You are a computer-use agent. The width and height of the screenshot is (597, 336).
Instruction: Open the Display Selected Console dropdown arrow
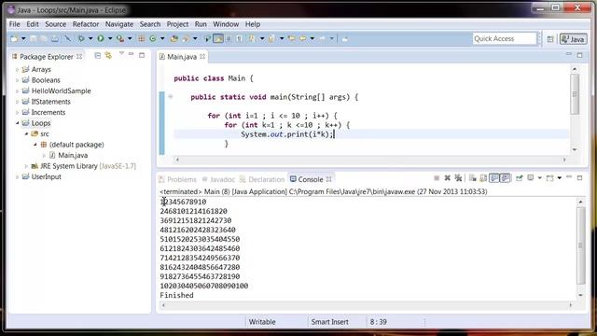click(539, 178)
